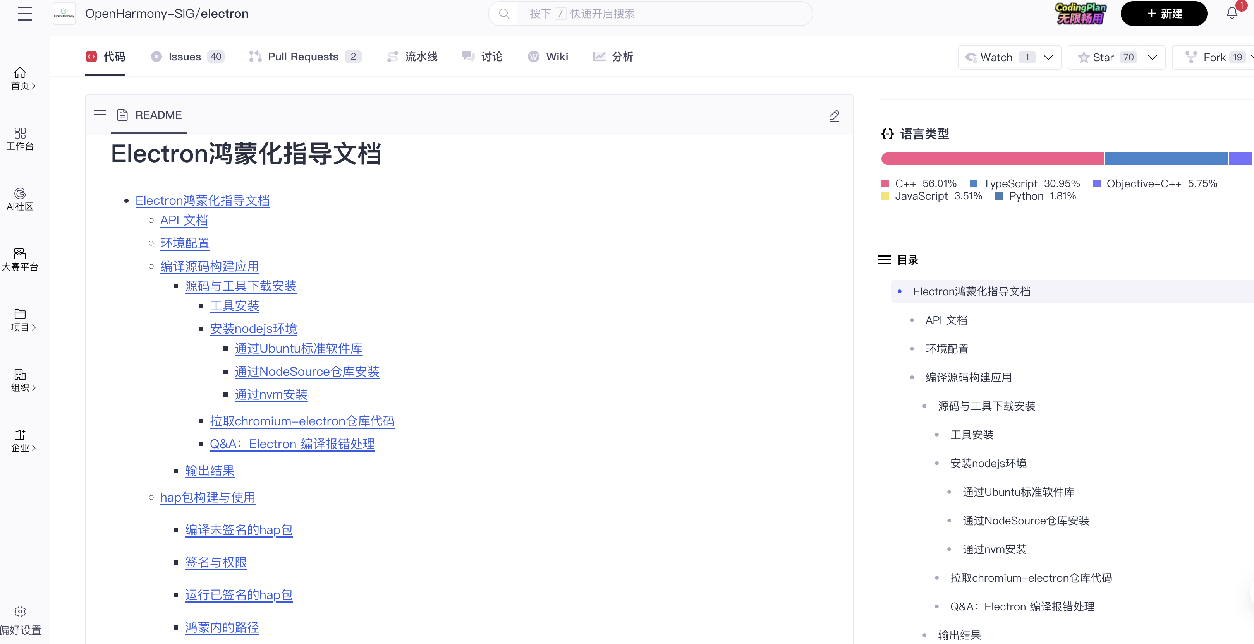This screenshot has height=644, width=1254.
Task: Open the 输出结果 link in README
Action: point(210,471)
